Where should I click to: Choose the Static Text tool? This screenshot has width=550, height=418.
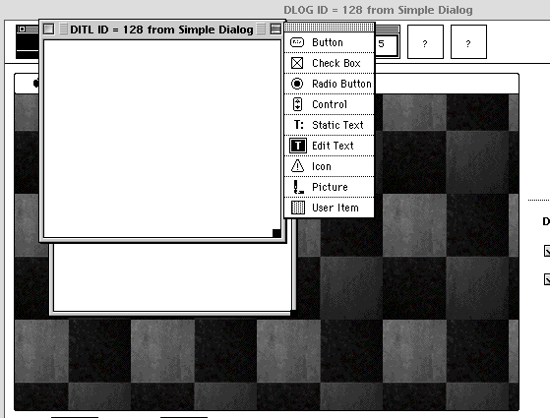coord(329,125)
